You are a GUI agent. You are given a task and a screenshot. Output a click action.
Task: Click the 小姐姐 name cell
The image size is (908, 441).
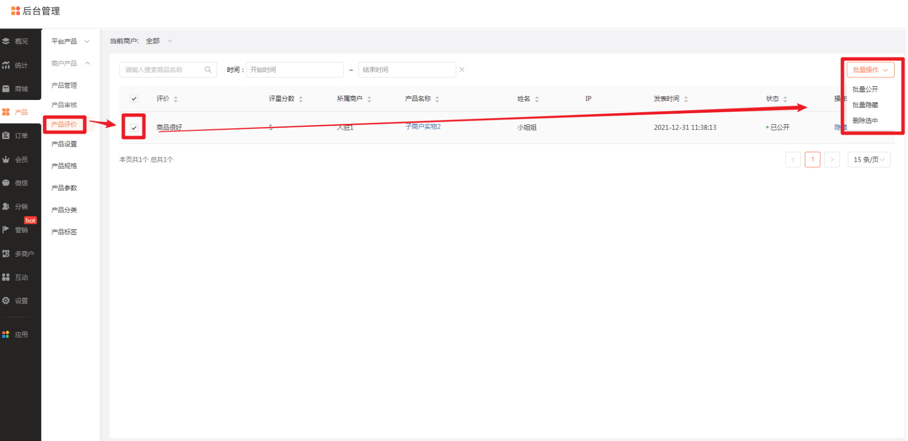point(527,127)
